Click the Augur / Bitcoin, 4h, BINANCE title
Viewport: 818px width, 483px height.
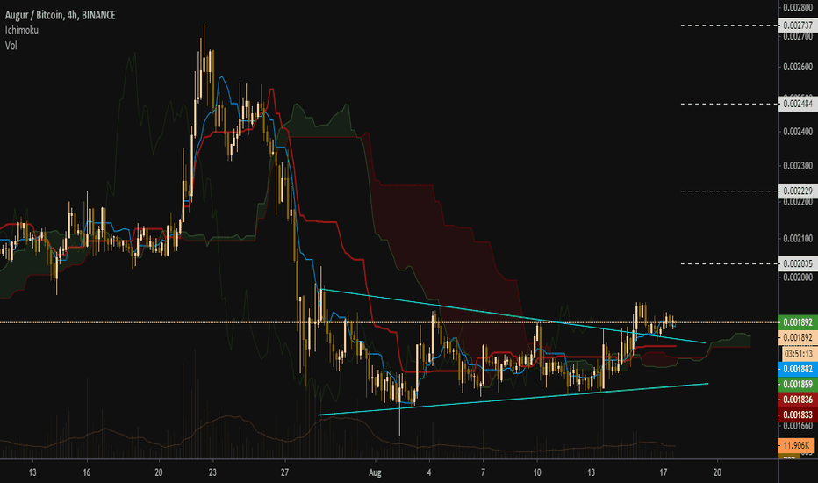click(x=60, y=15)
